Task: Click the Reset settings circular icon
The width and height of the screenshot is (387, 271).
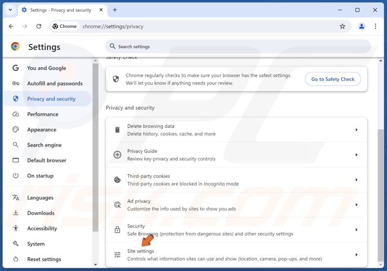Action: point(16,259)
